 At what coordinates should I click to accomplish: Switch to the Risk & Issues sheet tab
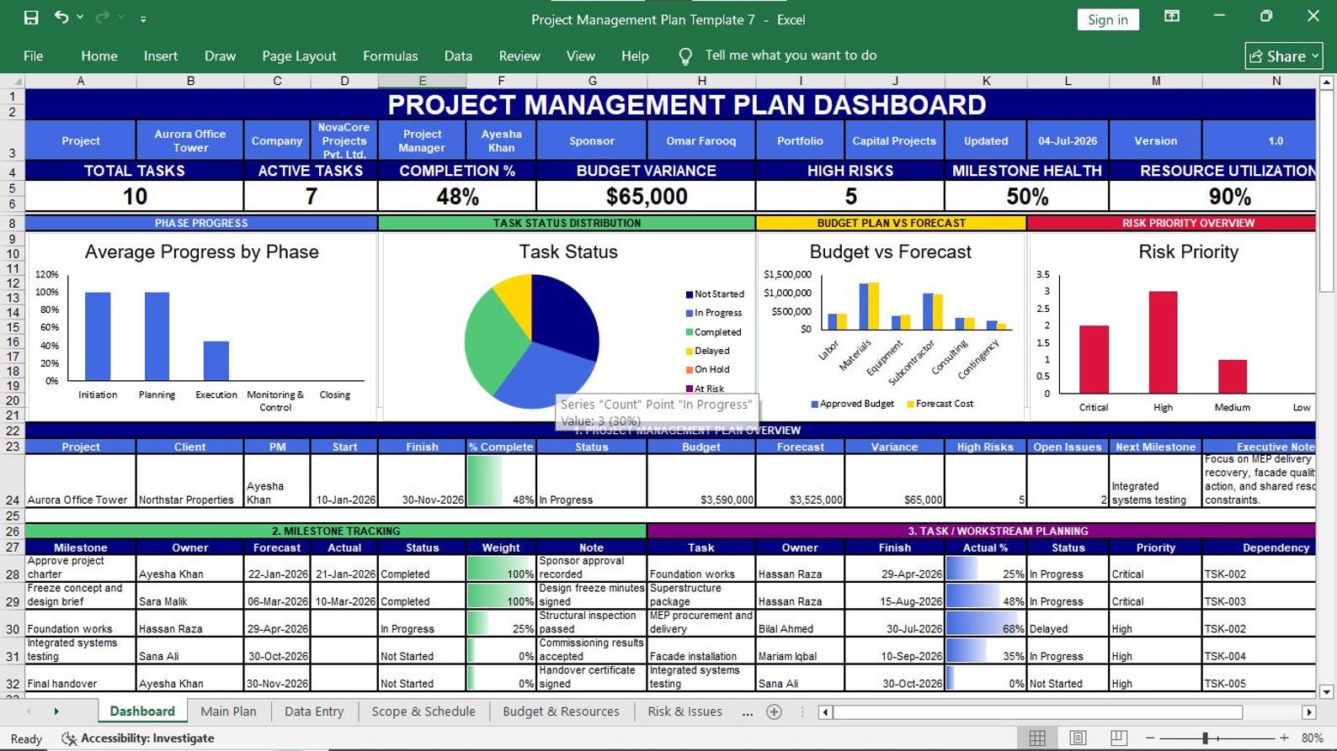click(x=684, y=711)
